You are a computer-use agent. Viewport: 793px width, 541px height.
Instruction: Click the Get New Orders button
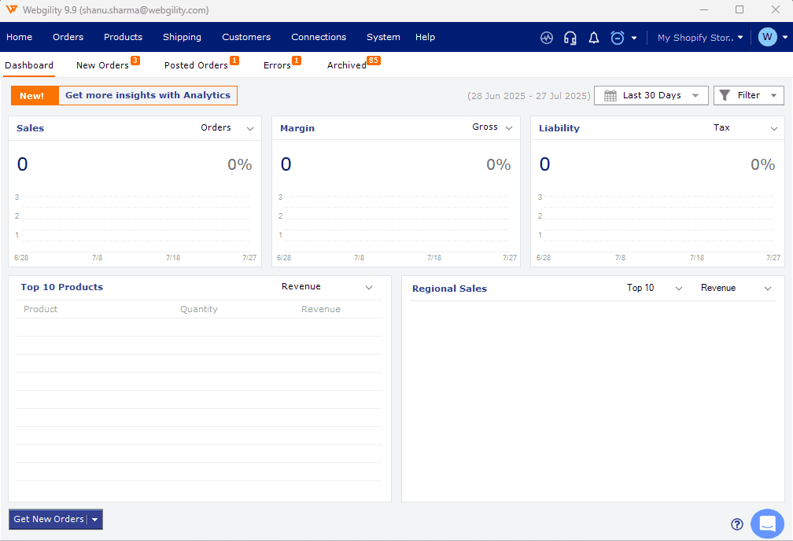49,520
